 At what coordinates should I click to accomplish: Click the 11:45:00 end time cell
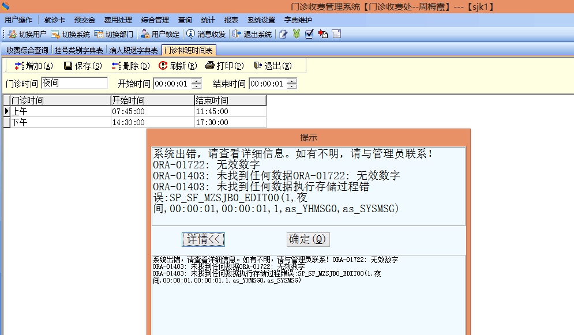pyautogui.click(x=230, y=111)
